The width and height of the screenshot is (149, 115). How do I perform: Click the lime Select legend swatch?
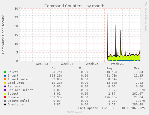[x=5, y=94]
